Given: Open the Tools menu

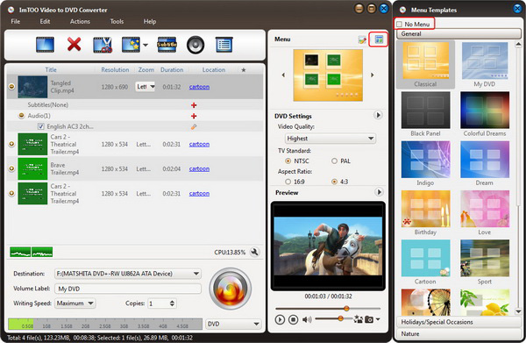Looking at the screenshot, I should pos(117,21).
